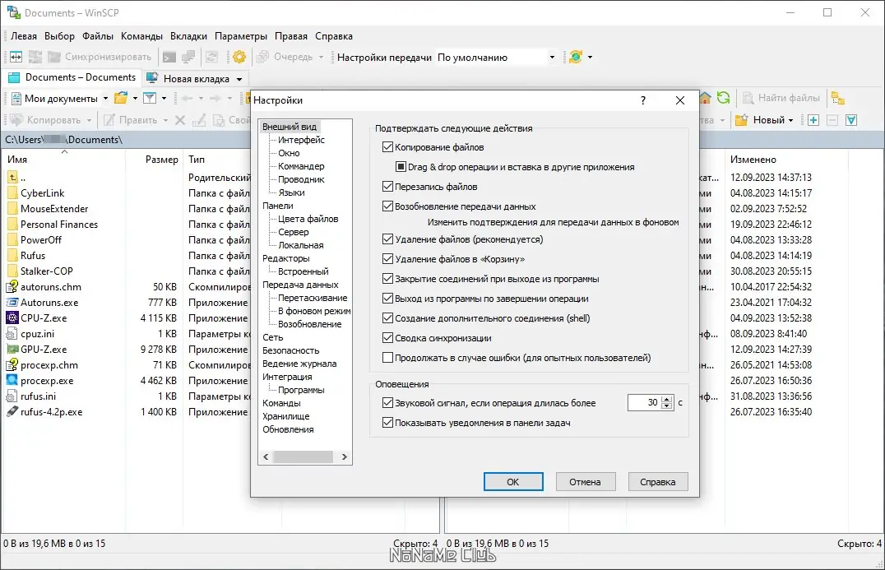Screen dimensions: 885x570
Task: Uncheck the Перезапись файлов checkbox
Action: tap(387, 187)
